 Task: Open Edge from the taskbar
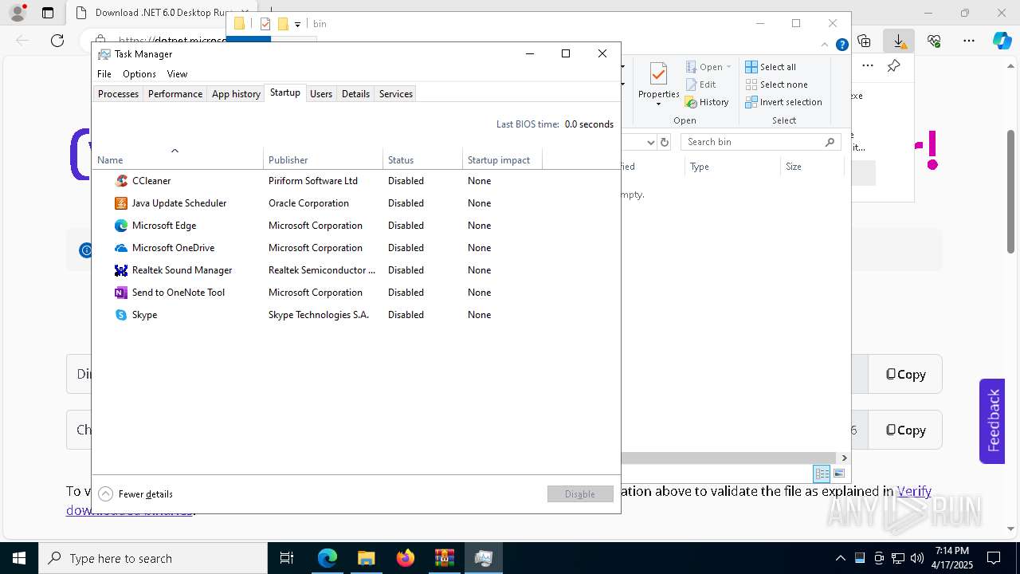click(328, 558)
